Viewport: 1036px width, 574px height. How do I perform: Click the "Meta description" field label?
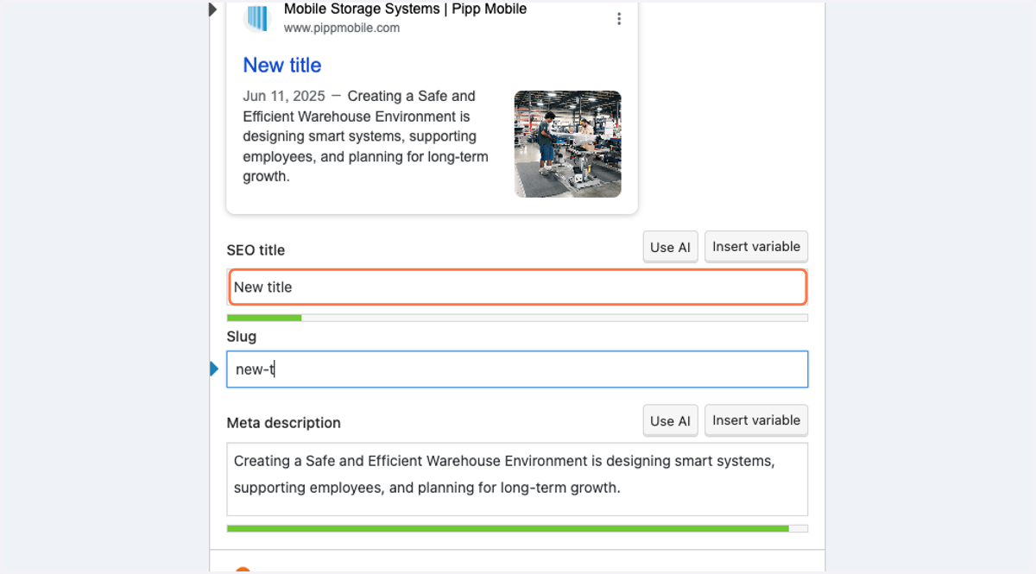pos(284,423)
